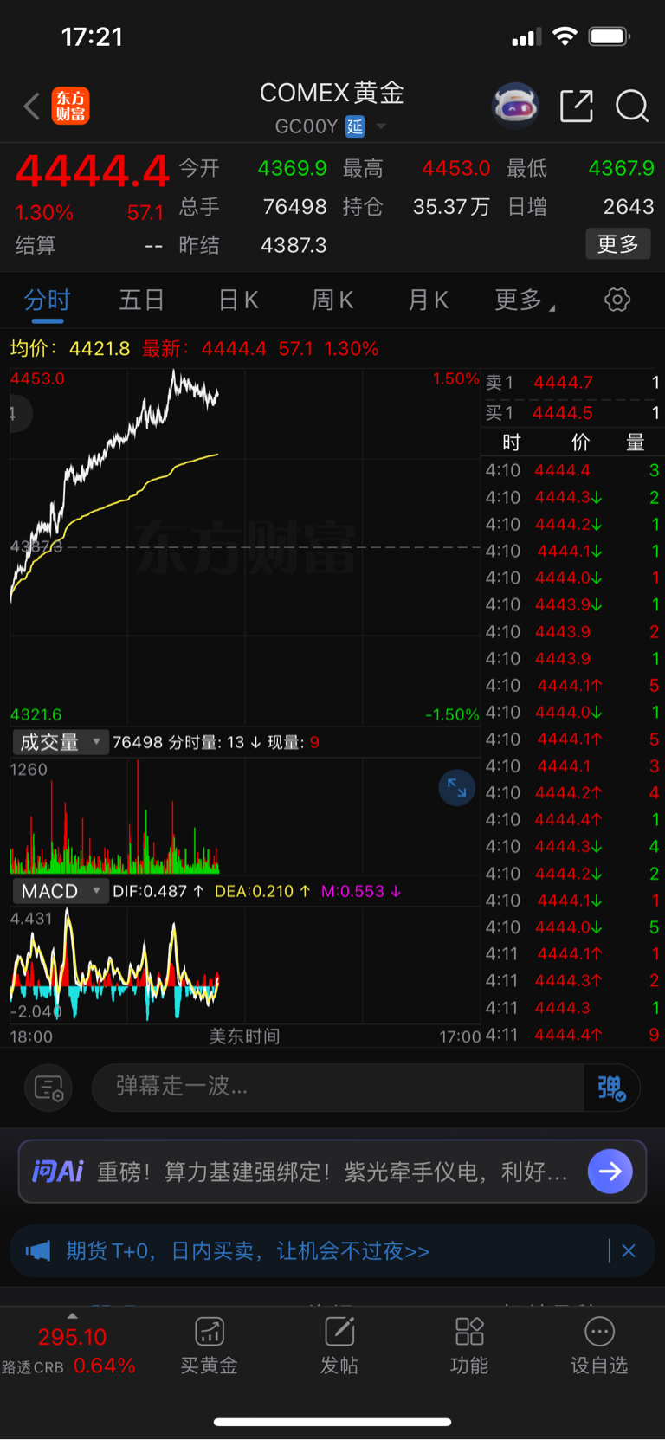This screenshot has height=1440, width=665.
Task: Open chart settings gear icon
Action: pos(617,300)
